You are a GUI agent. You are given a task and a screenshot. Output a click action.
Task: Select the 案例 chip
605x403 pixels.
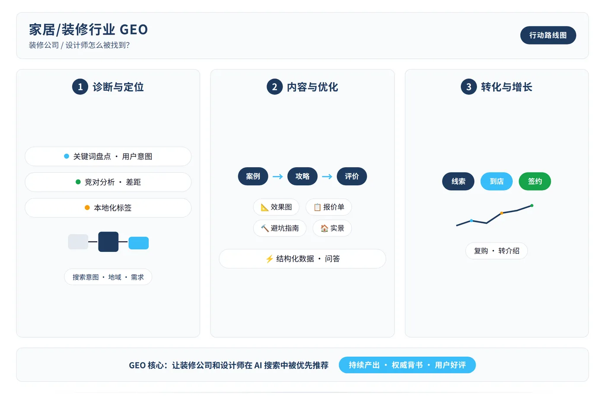(253, 176)
